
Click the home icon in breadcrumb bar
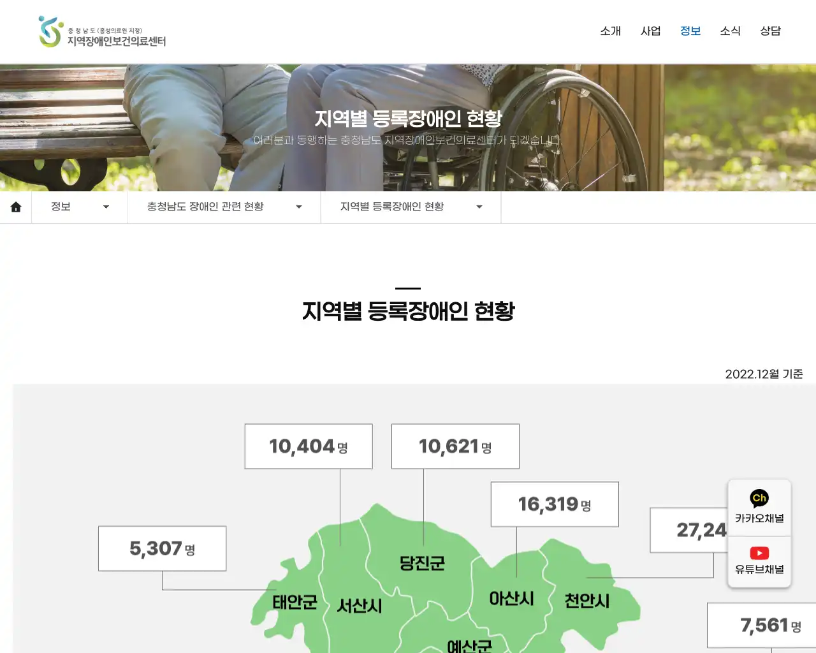coord(16,207)
